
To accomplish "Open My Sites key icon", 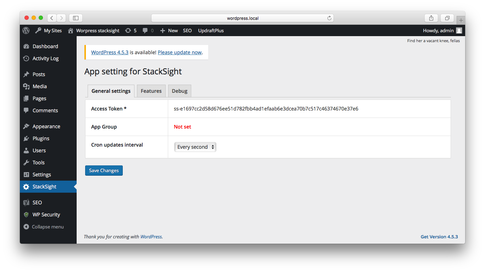I will (38, 30).
